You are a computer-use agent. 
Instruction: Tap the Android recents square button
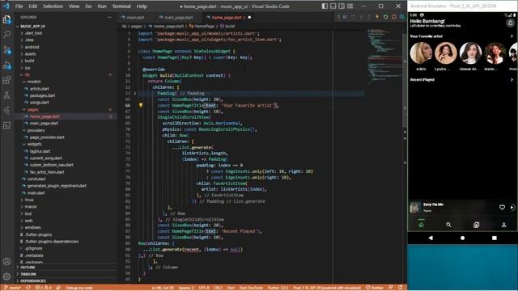pos(495,238)
